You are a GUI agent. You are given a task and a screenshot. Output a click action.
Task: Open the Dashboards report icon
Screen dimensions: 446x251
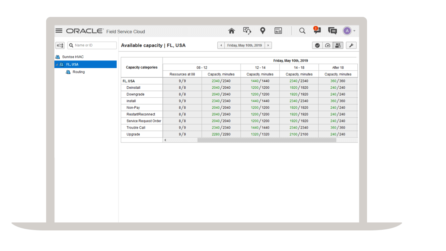click(278, 31)
